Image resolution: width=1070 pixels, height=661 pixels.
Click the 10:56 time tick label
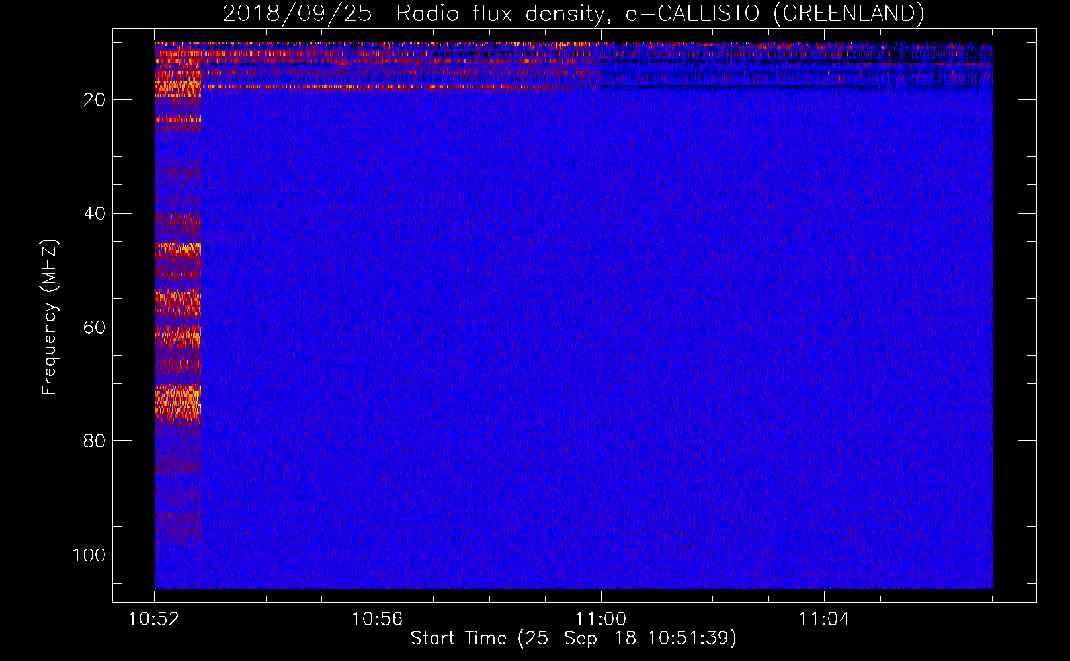tap(377, 619)
